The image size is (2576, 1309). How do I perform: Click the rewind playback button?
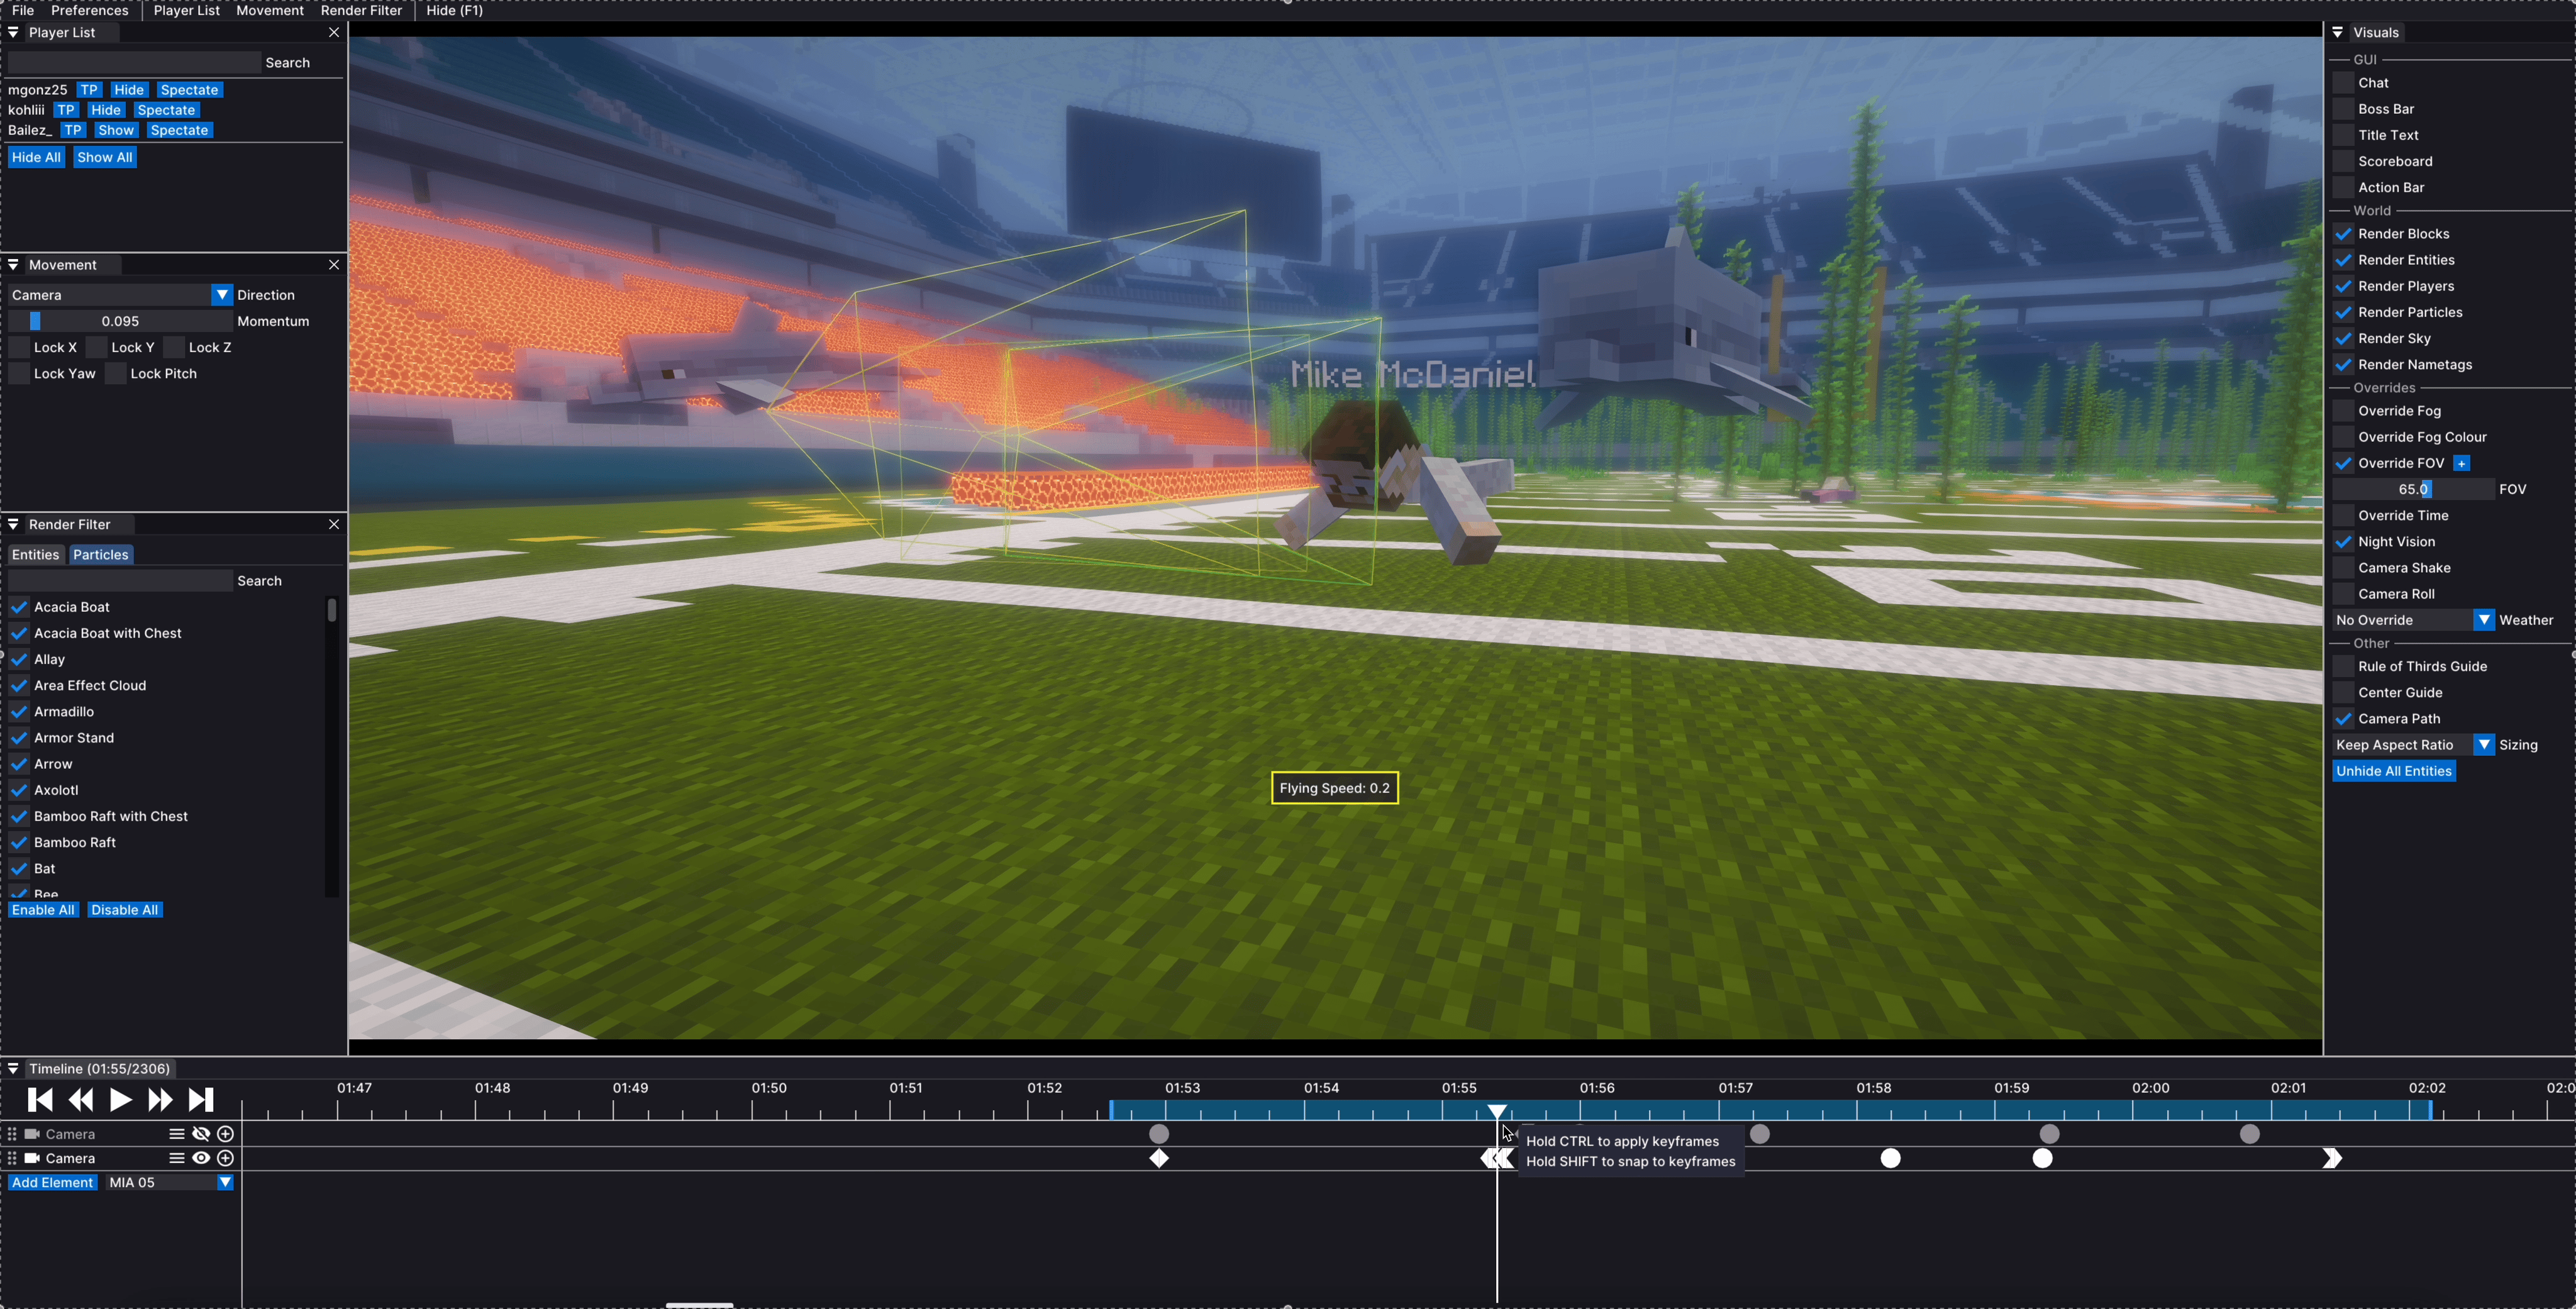point(81,1100)
